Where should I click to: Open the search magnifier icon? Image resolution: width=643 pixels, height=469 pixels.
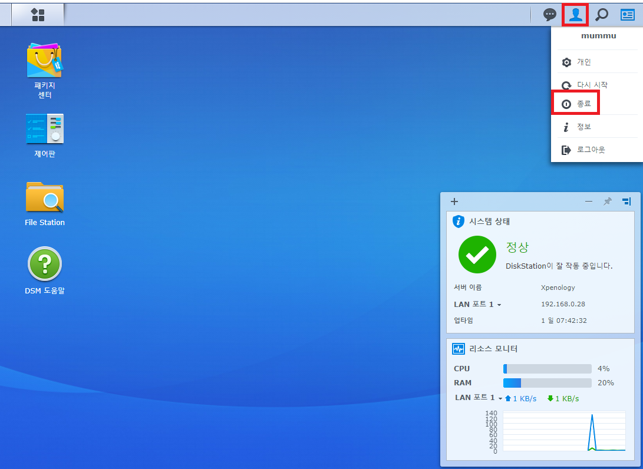(x=602, y=15)
